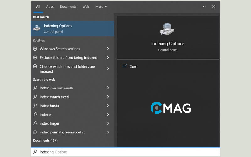The height and width of the screenshot is (157, 251).
Task: Switch to the Documents tab
Action: point(68,7)
